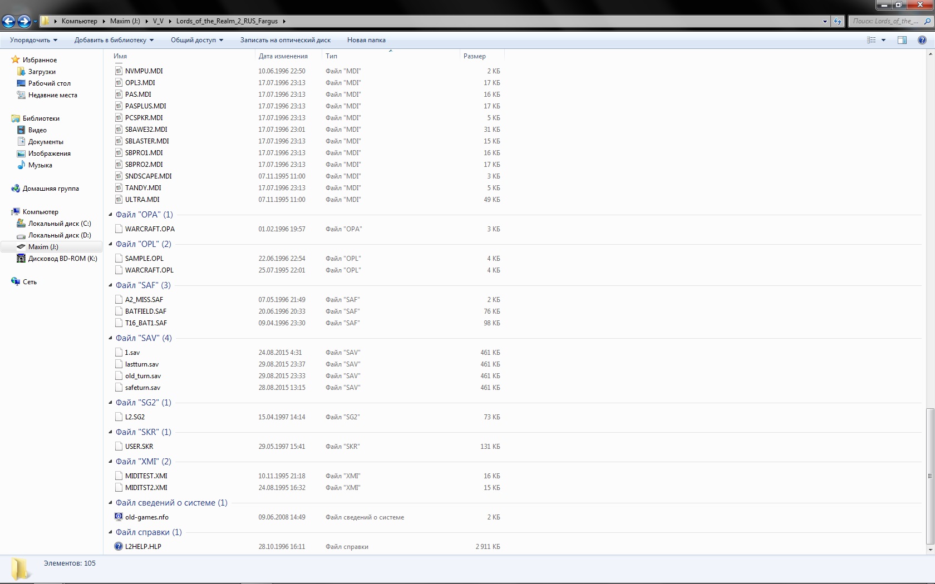Open the Общий доступ dropdown
This screenshot has width=935, height=584.
[x=197, y=40]
